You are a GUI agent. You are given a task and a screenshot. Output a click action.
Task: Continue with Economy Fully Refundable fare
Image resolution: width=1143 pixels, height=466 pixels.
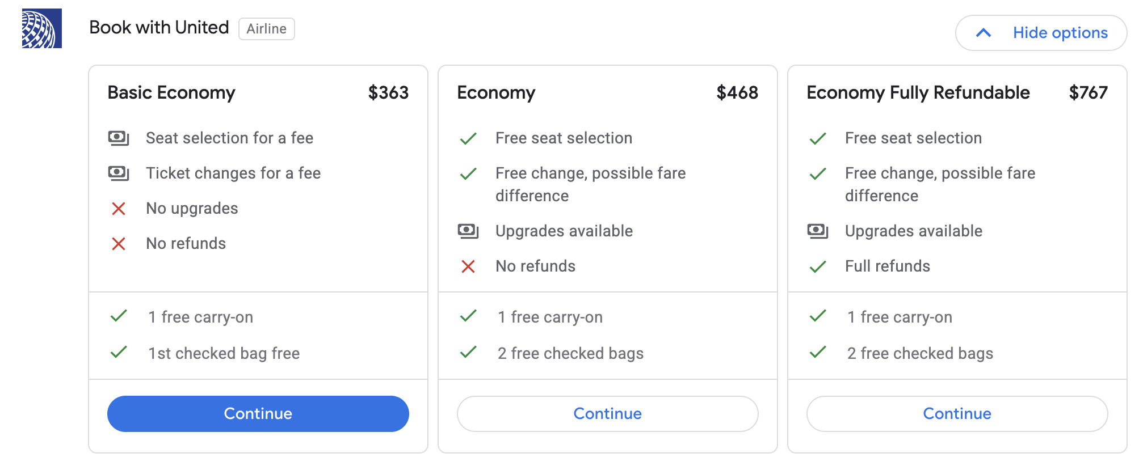(x=957, y=414)
